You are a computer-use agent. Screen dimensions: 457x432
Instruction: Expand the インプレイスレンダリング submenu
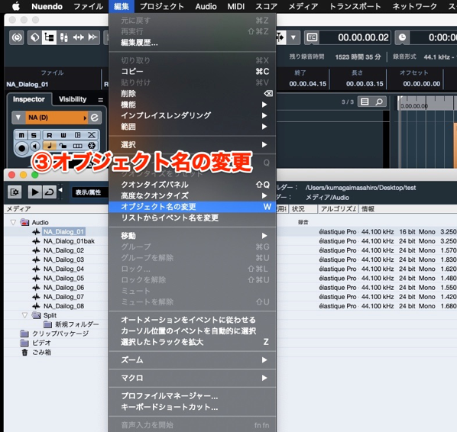pyautogui.click(x=192, y=115)
